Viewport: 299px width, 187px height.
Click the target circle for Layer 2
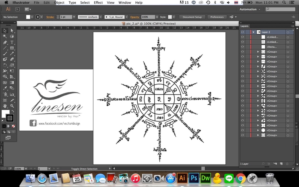click(288, 32)
